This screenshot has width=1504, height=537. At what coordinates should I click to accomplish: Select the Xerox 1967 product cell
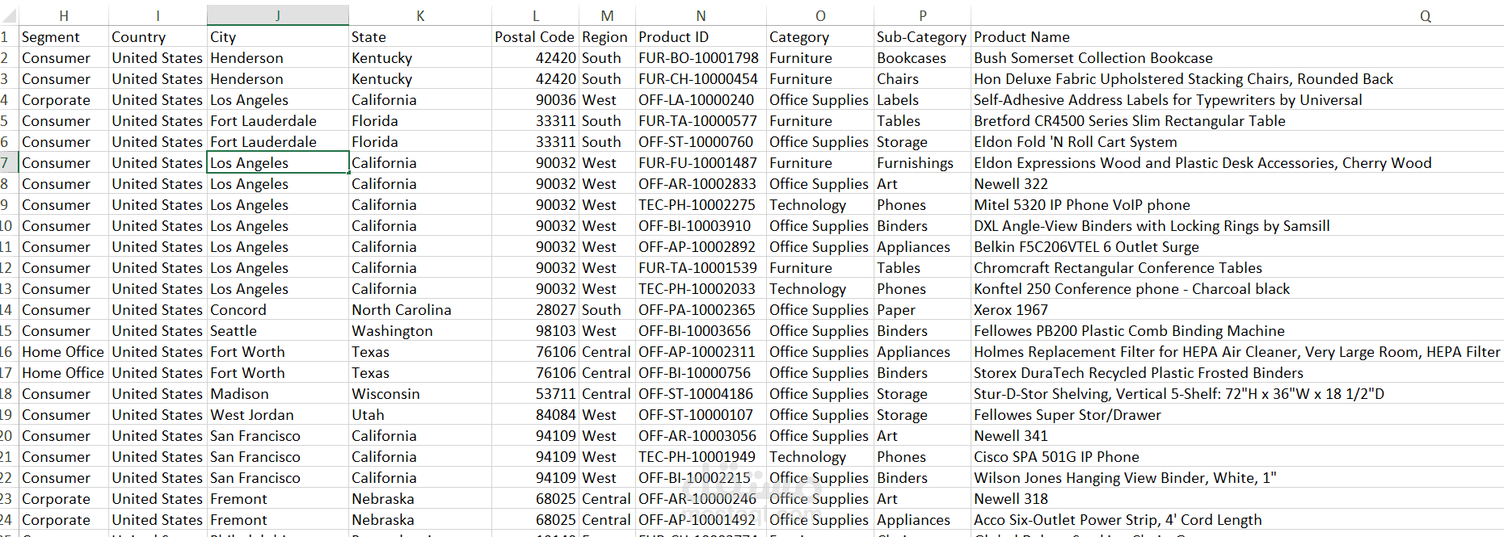[1010, 310]
